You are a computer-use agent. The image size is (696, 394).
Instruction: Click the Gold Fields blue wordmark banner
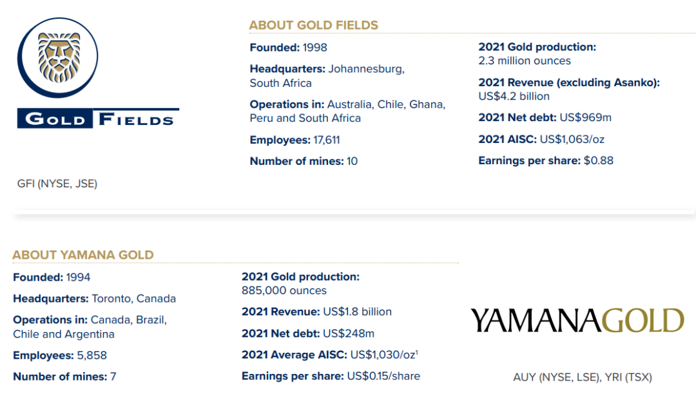click(98, 119)
